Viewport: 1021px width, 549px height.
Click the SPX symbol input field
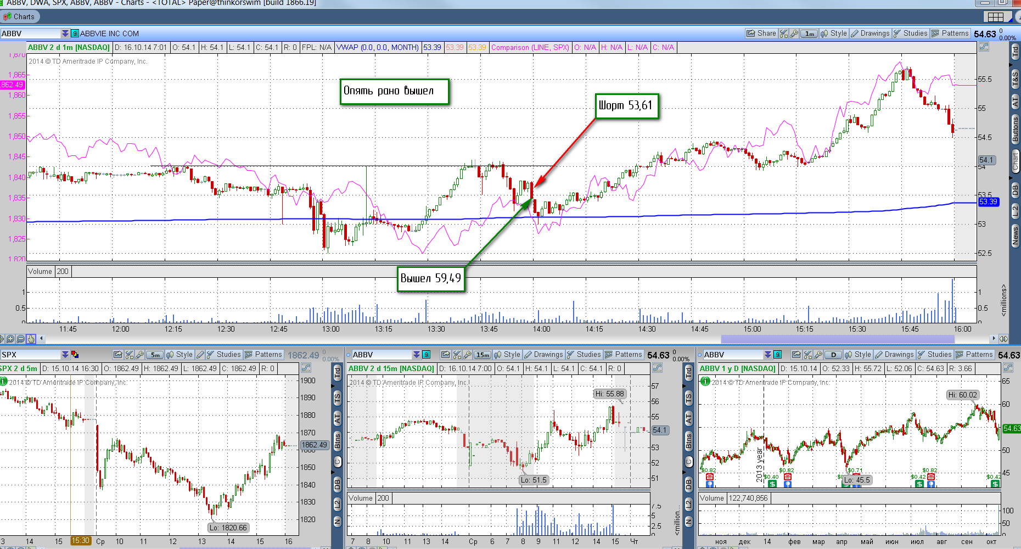coord(31,355)
